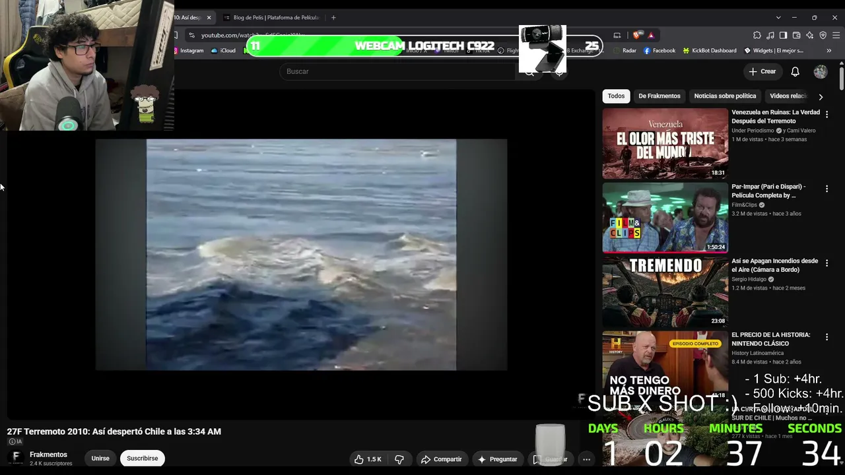Click the youtube.com address bar URL
The height and width of the screenshot is (475, 845).
point(252,35)
